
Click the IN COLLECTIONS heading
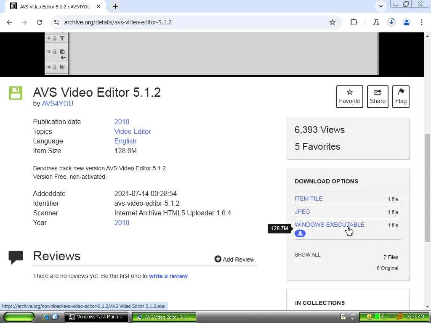pos(320,303)
